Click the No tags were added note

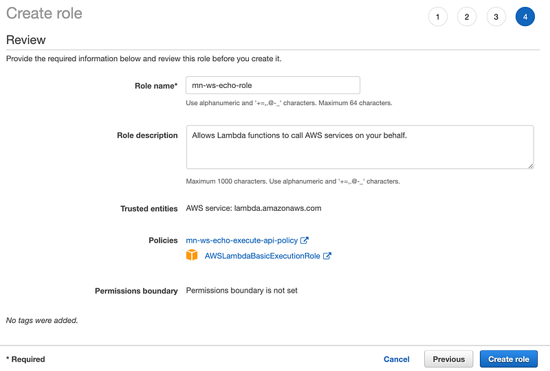tap(42, 320)
